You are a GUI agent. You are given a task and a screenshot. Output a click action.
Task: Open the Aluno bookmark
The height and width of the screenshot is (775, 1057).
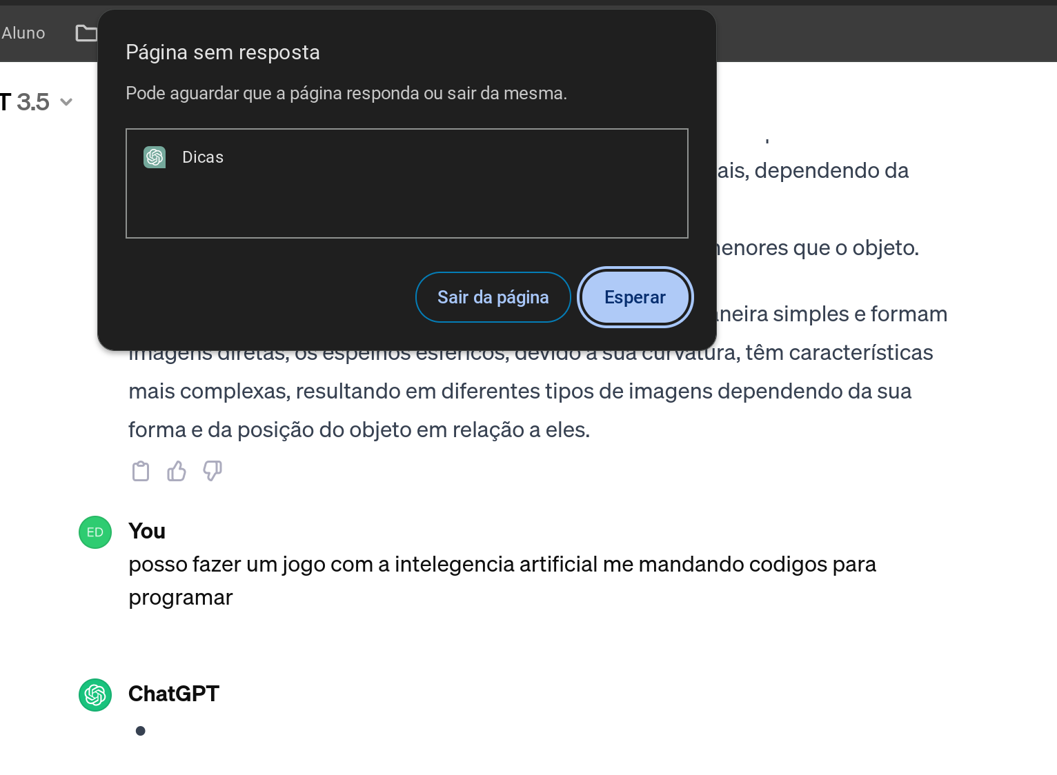[x=23, y=33]
